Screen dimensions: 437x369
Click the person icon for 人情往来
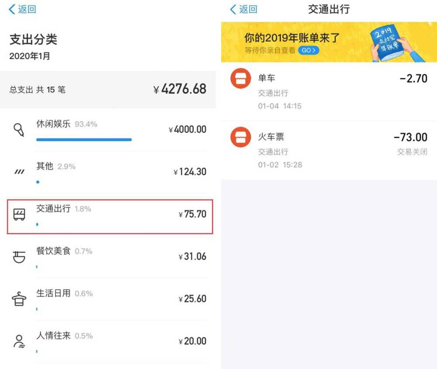coord(19,341)
